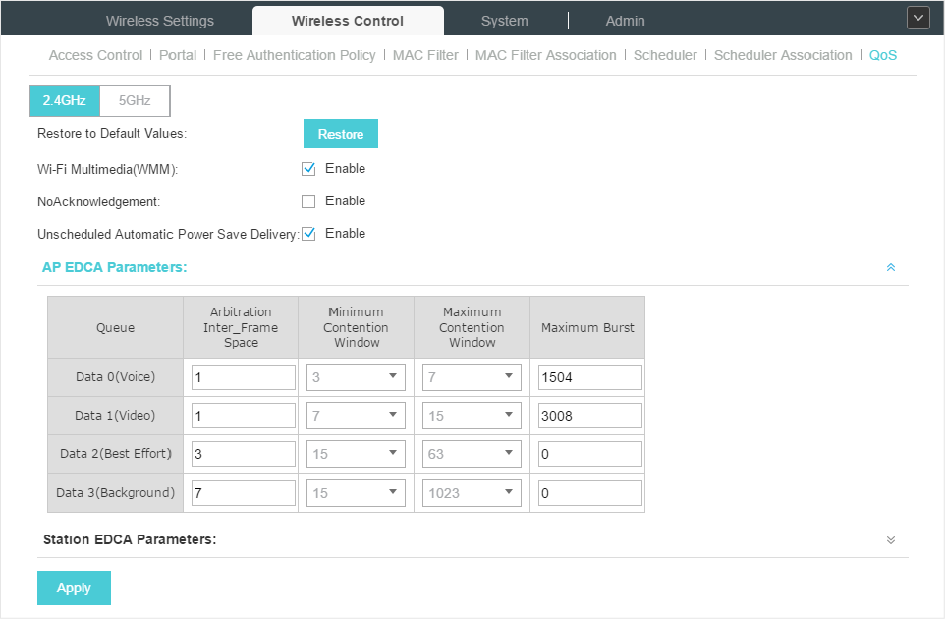Click Arbitration Inter_Frame Space field for Video
945x619 pixels.
244,416
